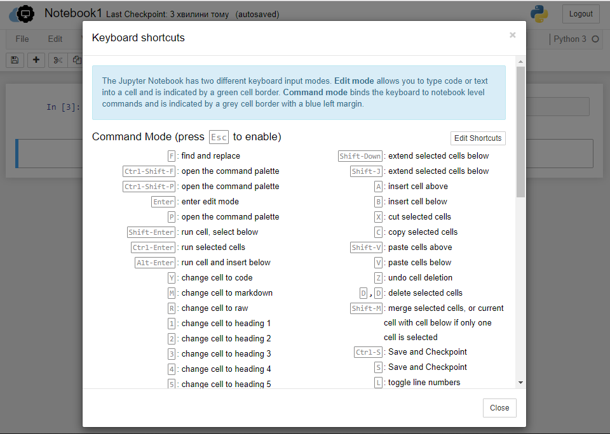Click the Logout button
610x434 pixels.
(581, 14)
